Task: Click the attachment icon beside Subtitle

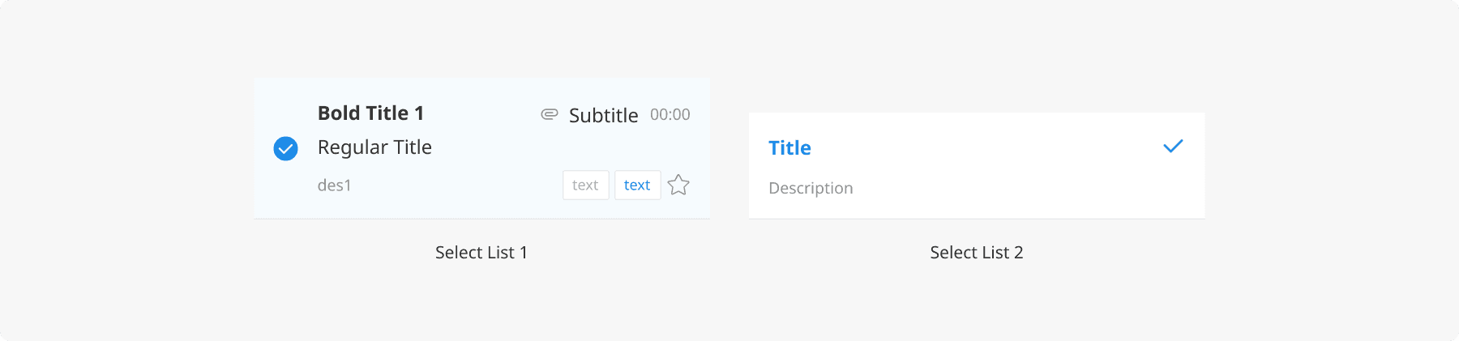Action: click(550, 114)
